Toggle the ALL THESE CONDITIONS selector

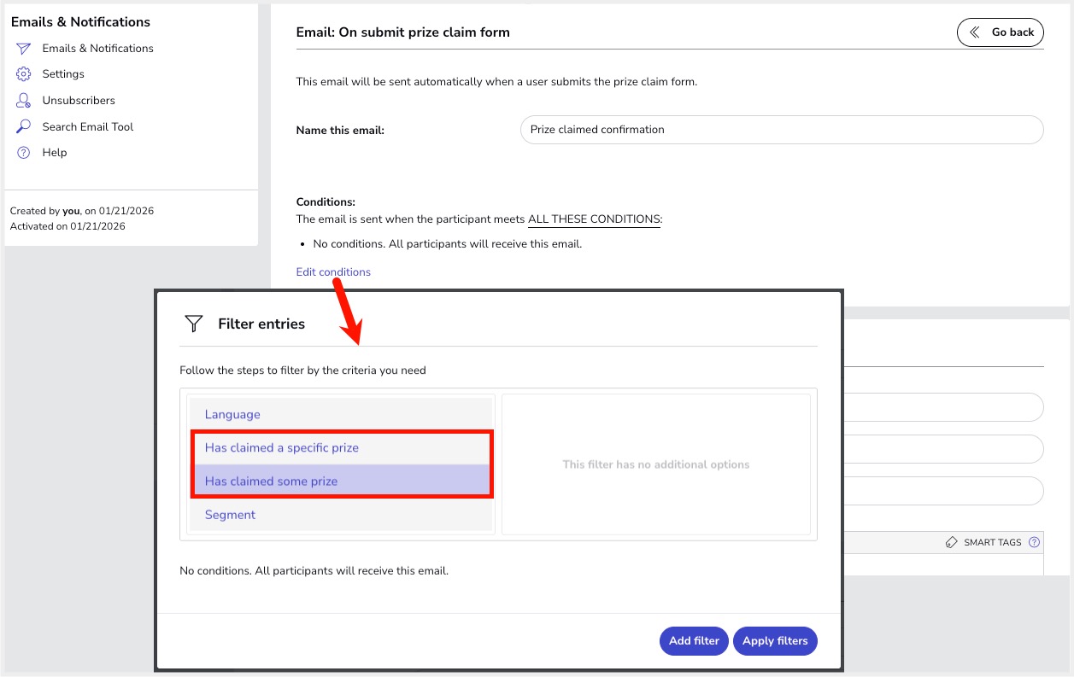pos(594,219)
